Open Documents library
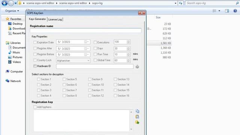 point(16,48)
